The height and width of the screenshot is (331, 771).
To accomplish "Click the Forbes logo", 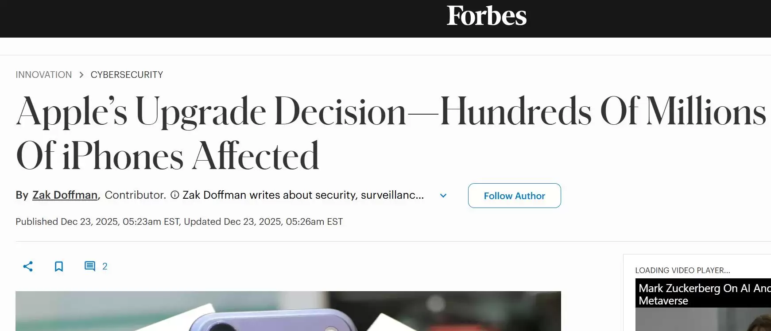I will click(x=486, y=16).
